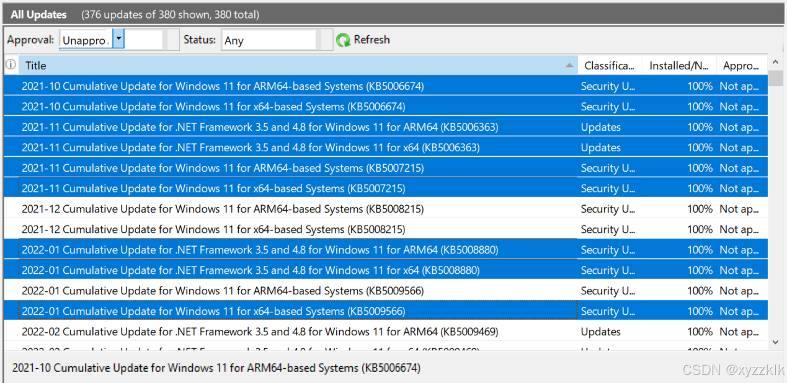Sort by the Classification column header
Viewport: 787px width, 383px height.
tap(610, 65)
